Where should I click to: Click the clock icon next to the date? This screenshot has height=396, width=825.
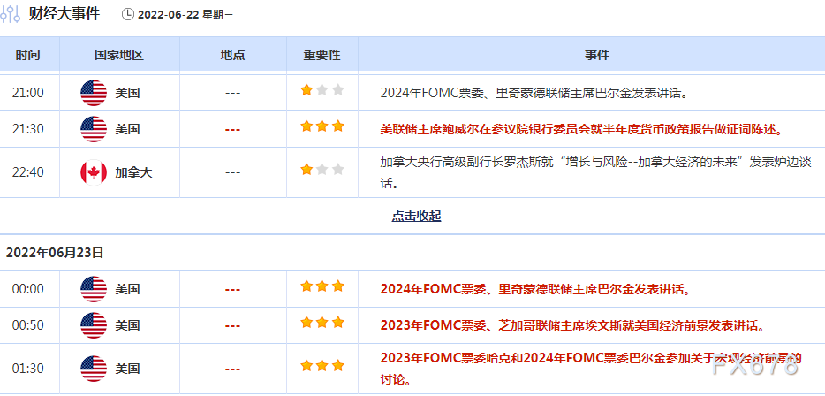[x=128, y=14]
